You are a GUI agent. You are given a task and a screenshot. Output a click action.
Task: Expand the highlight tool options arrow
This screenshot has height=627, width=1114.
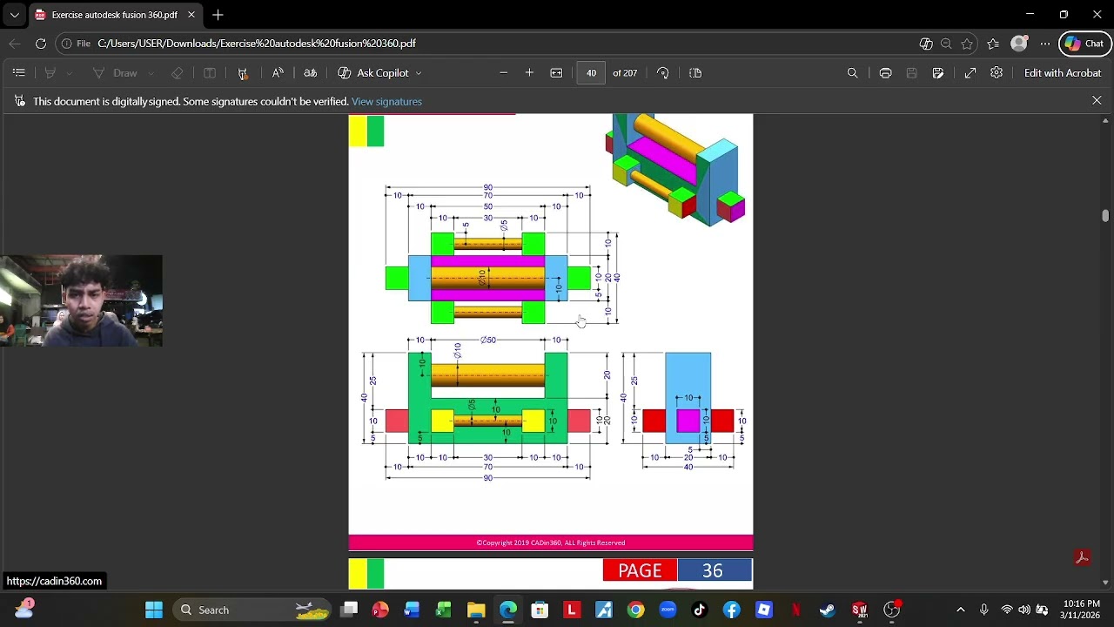point(70,73)
